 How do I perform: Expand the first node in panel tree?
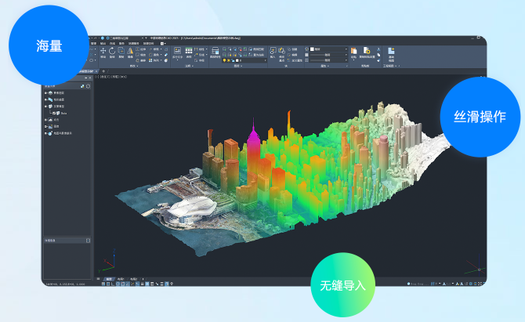pyautogui.click(x=46, y=92)
